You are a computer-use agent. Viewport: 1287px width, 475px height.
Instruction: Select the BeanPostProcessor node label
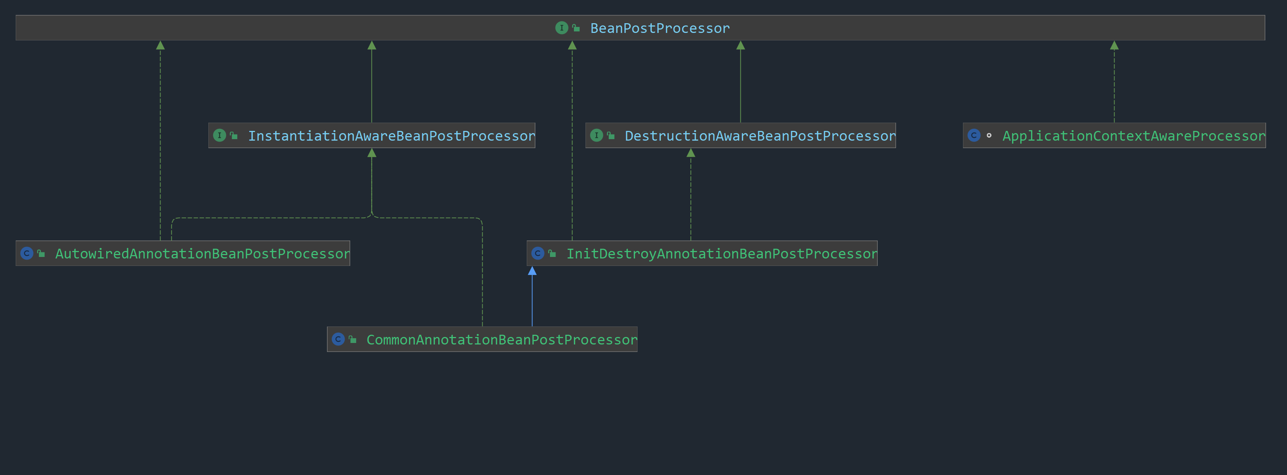(x=660, y=28)
